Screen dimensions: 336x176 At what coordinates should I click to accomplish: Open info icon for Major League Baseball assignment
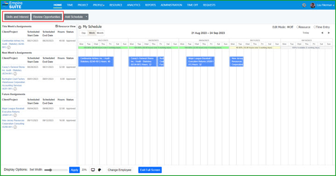(15, 115)
